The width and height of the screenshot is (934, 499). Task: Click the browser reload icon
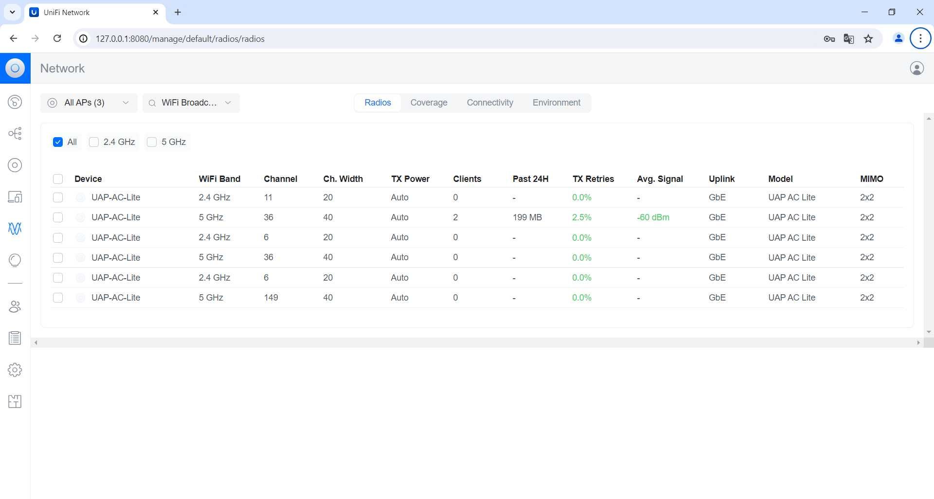(57, 38)
